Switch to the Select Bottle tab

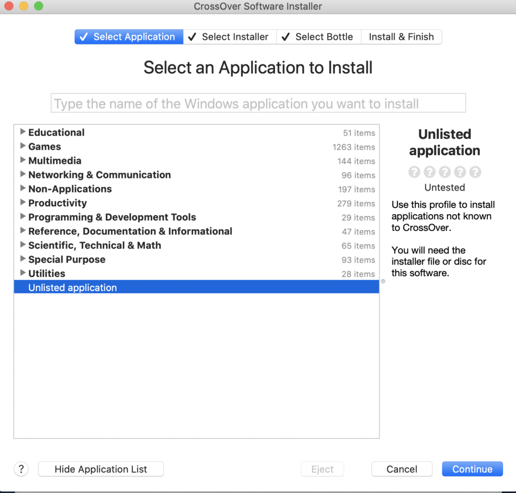point(318,37)
